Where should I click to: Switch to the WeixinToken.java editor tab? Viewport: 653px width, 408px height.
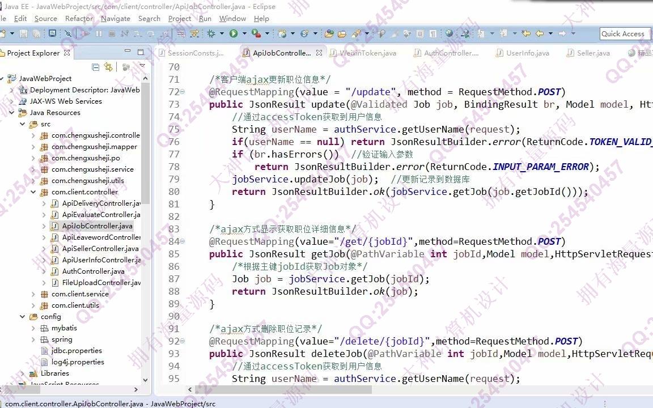click(363, 53)
